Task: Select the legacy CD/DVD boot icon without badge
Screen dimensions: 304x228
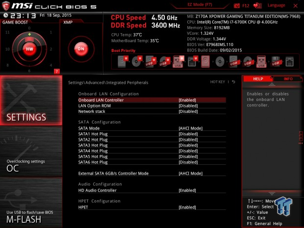Action: [x=220, y=62]
